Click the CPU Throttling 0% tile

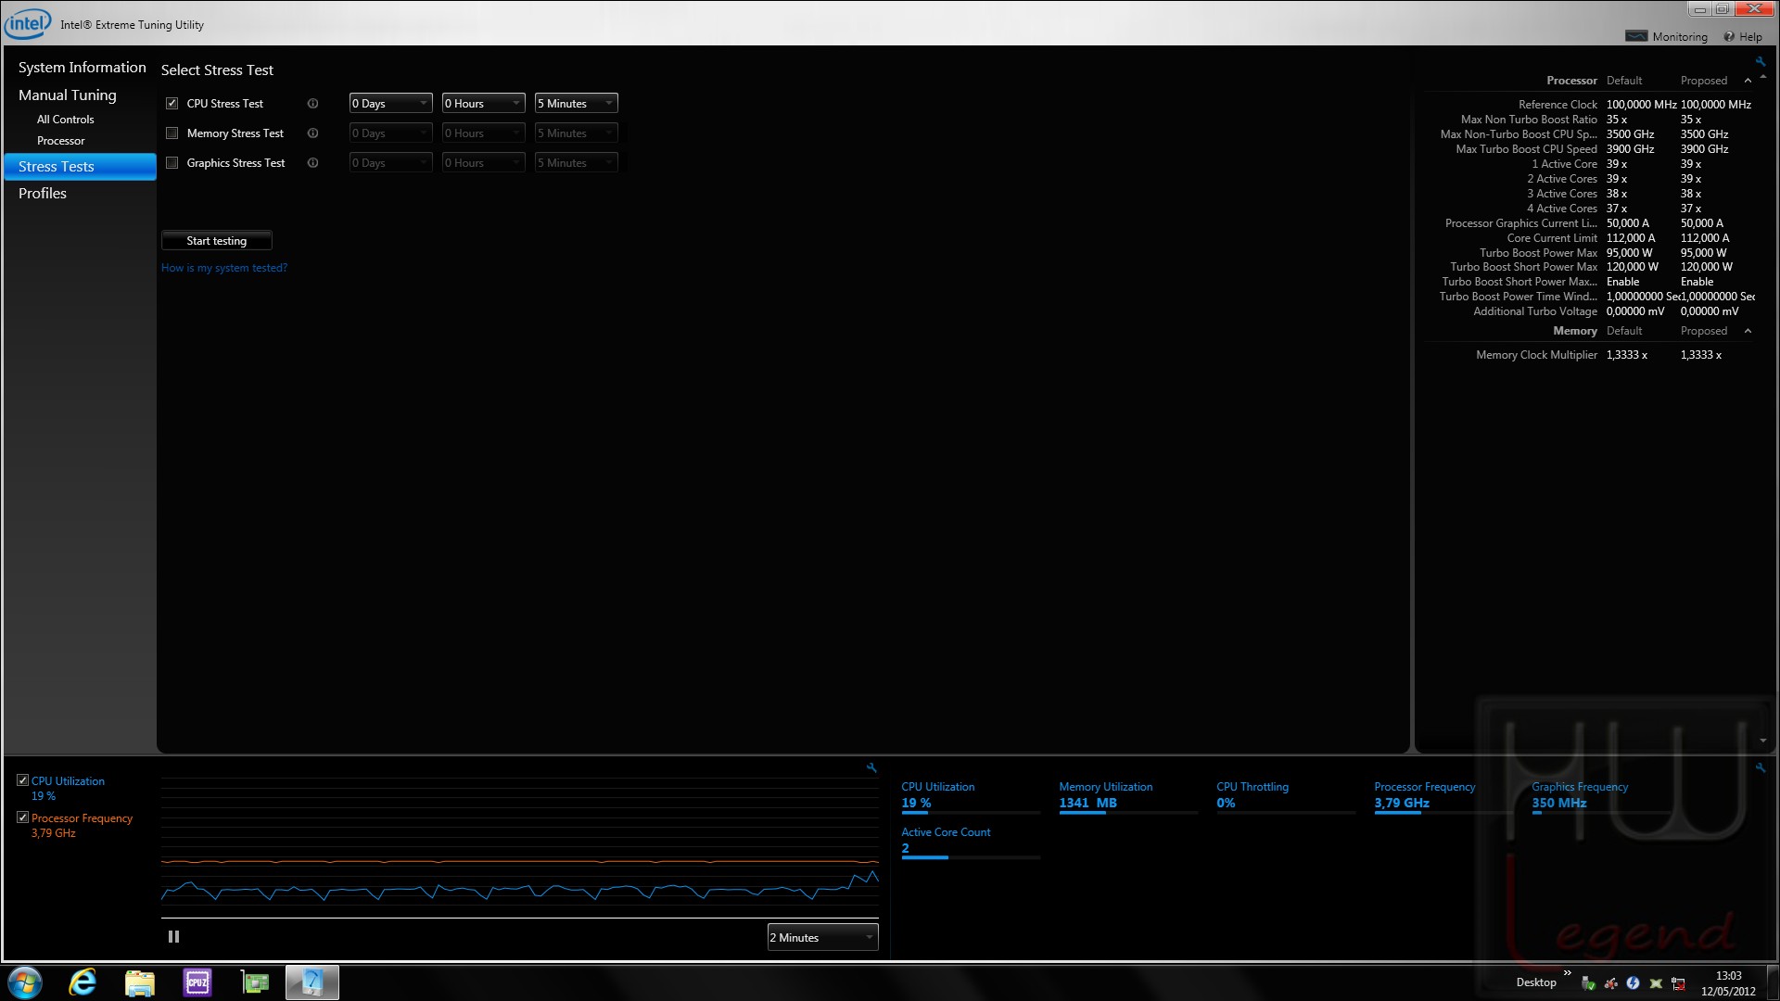pyautogui.click(x=1285, y=796)
